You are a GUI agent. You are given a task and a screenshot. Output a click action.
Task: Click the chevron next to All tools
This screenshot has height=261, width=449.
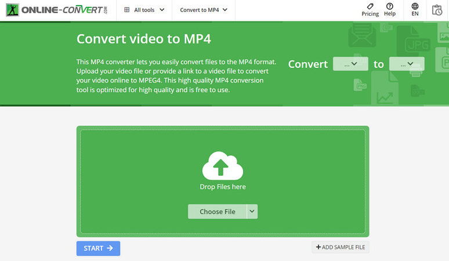[162, 10]
